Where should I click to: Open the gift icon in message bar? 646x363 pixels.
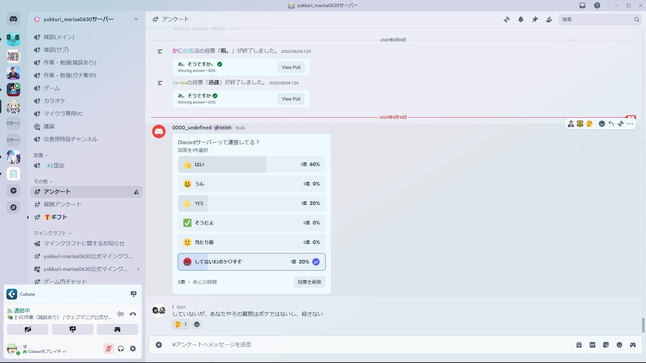(579, 345)
